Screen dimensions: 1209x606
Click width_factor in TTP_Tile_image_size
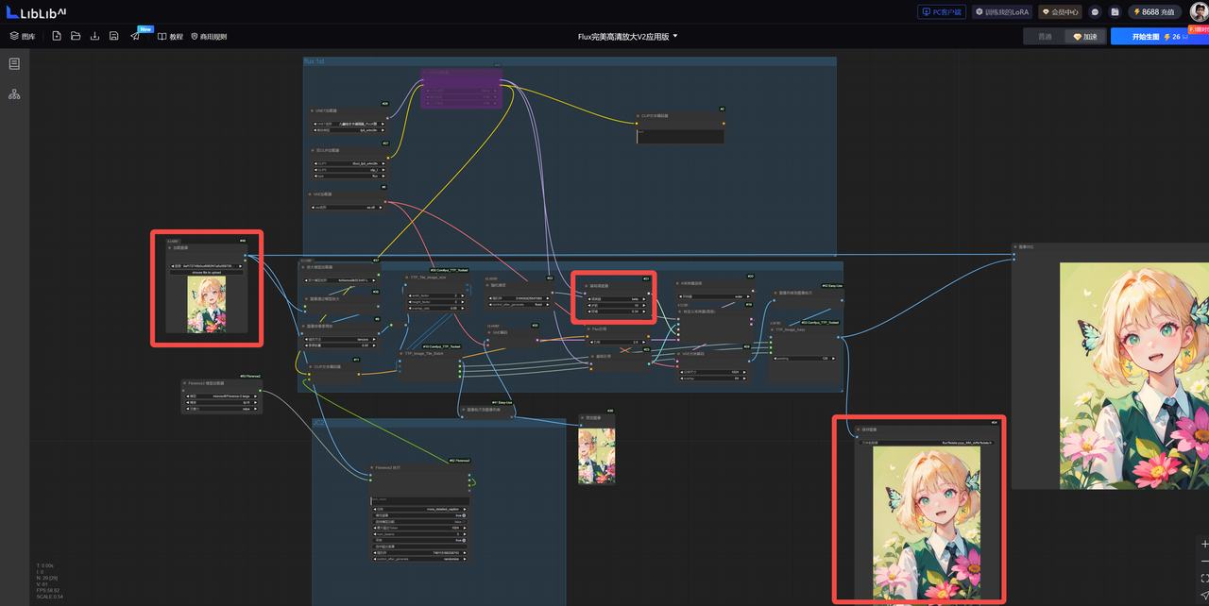tap(435, 295)
